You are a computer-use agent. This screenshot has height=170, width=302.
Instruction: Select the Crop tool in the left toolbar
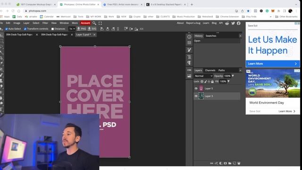click(x=1, y=58)
